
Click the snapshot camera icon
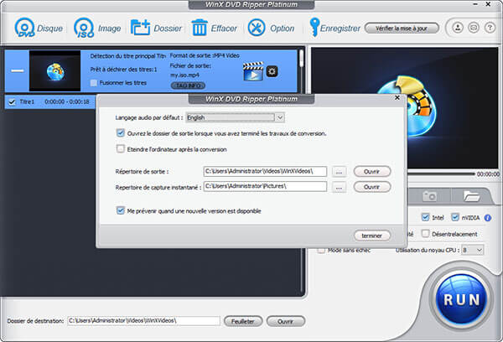click(x=430, y=195)
